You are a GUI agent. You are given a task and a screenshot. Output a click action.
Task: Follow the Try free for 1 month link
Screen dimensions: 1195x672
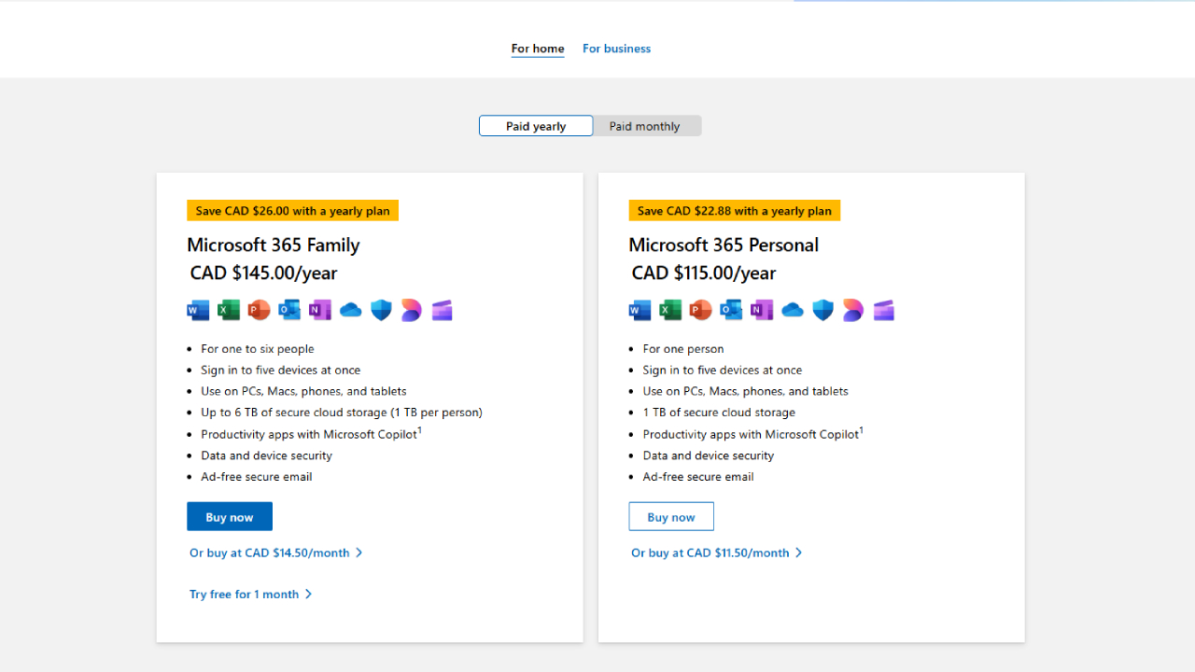(x=251, y=595)
